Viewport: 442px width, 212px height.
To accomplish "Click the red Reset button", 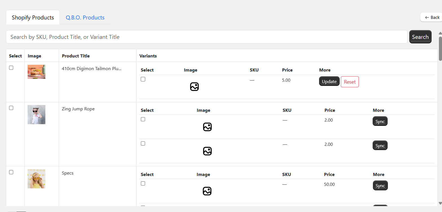I will 350,82.
